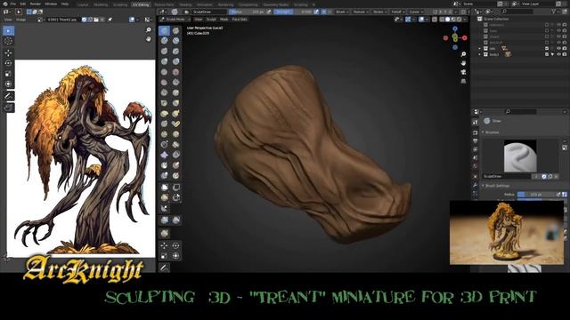570x320 pixels.
Task: Switch to the UV Editing workspace tab
Action: 141,4
